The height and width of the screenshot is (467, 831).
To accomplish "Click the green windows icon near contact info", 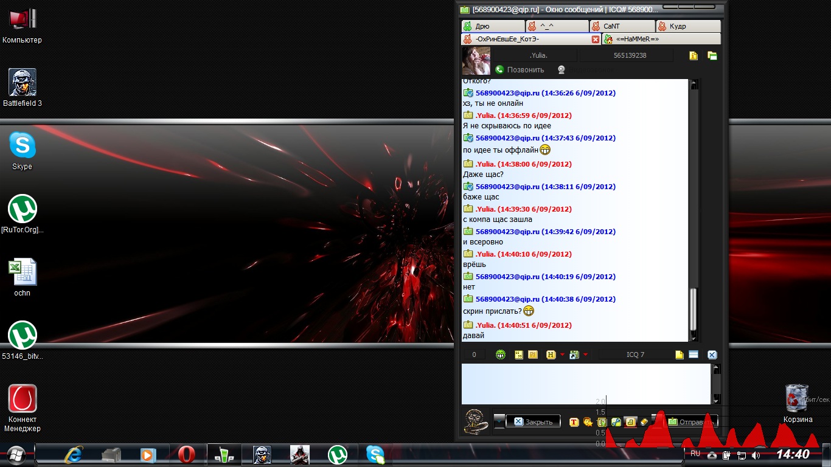I will pos(712,55).
